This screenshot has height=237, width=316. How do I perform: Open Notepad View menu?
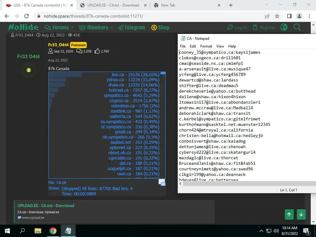coord(220,46)
